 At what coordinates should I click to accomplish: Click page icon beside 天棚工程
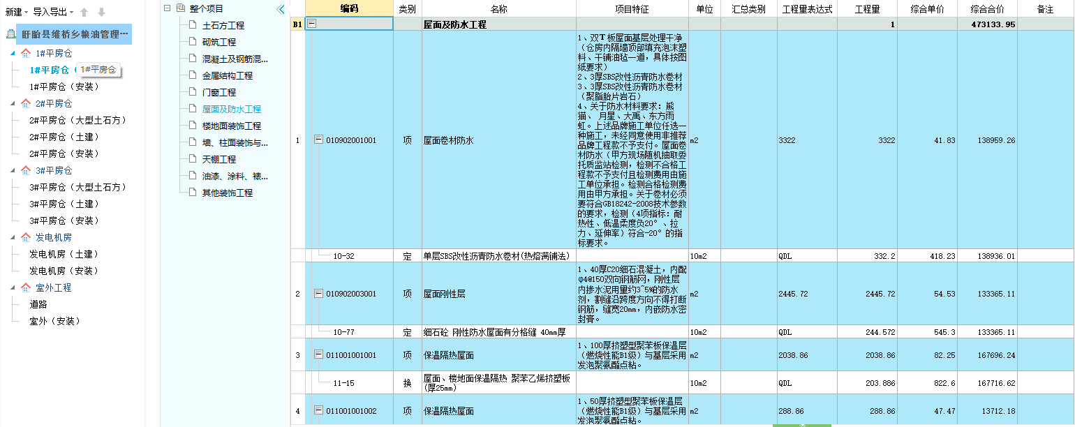point(193,159)
